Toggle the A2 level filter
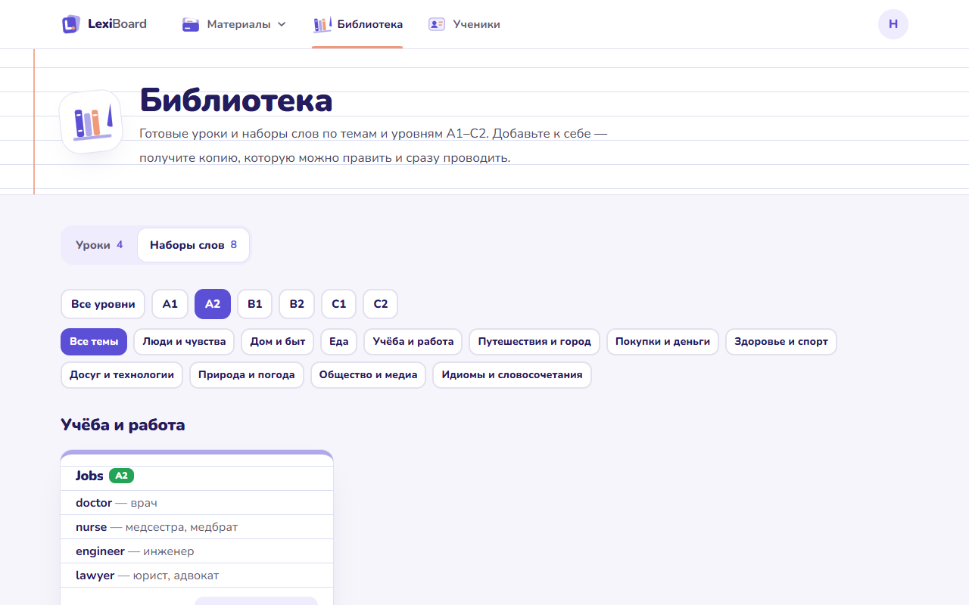The width and height of the screenshot is (969, 605). click(x=213, y=304)
